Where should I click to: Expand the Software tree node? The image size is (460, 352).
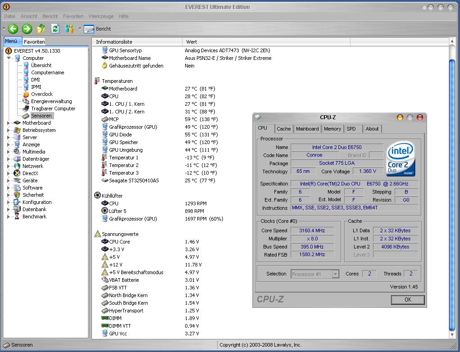(9, 188)
